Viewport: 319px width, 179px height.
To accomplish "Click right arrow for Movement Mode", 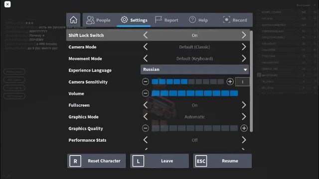I will [244, 59].
